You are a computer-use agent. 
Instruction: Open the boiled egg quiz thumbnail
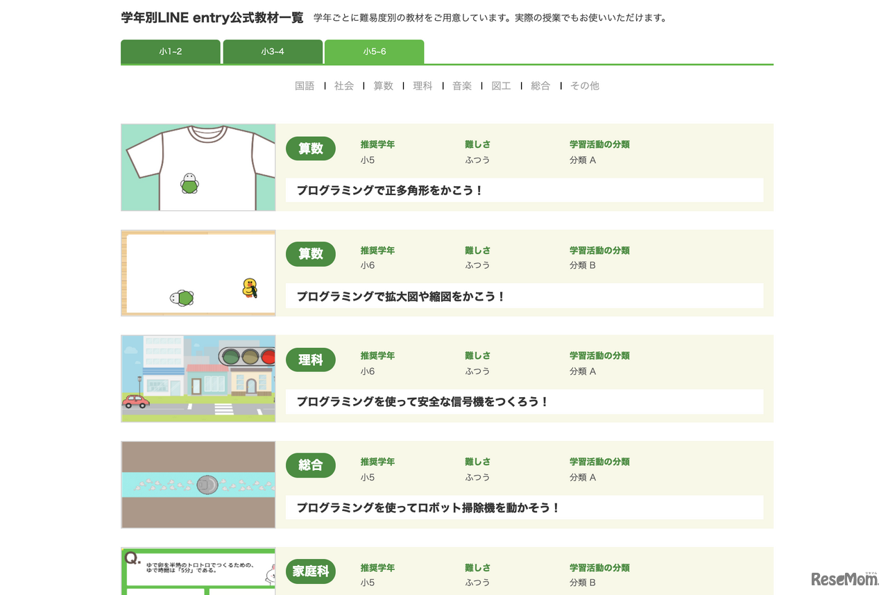(x=198, y=571)
